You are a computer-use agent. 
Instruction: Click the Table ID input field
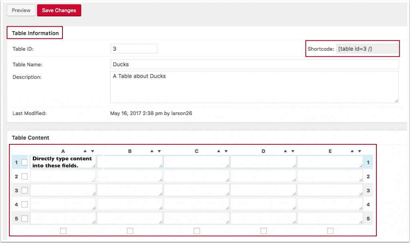(x=134, y=49)
